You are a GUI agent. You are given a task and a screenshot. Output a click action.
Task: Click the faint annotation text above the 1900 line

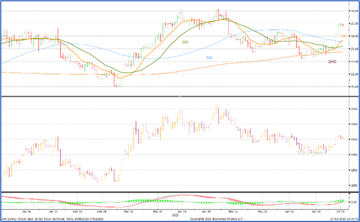311,152
